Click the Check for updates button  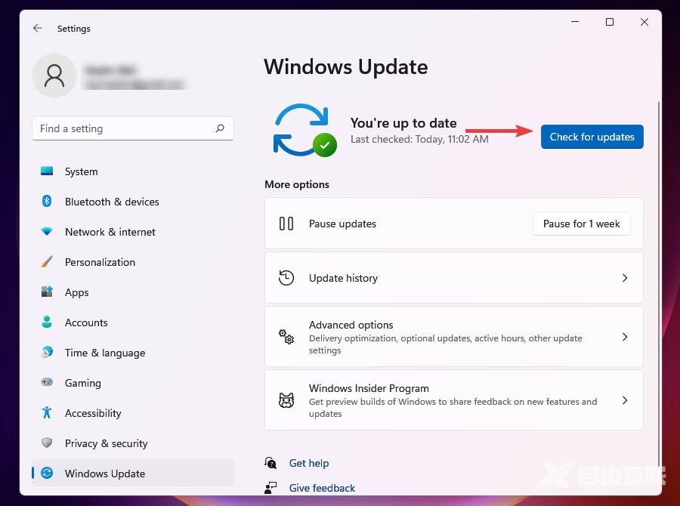(592, 137)
